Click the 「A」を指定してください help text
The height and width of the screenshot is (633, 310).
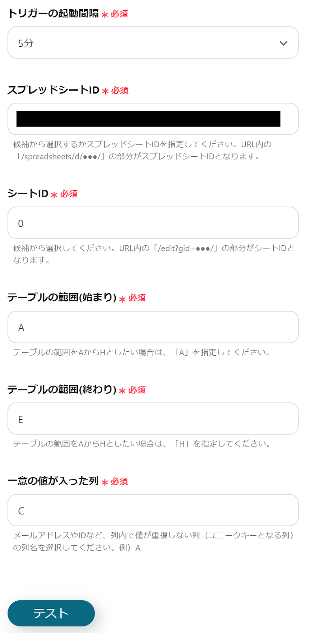pyautogui.click(x=142, y=352)
